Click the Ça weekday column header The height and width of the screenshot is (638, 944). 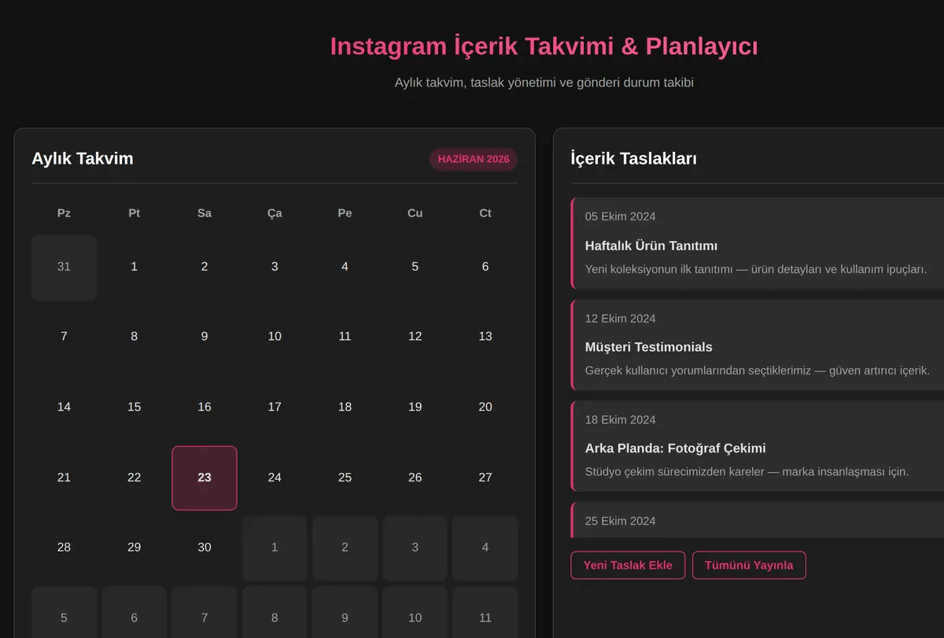275,213
